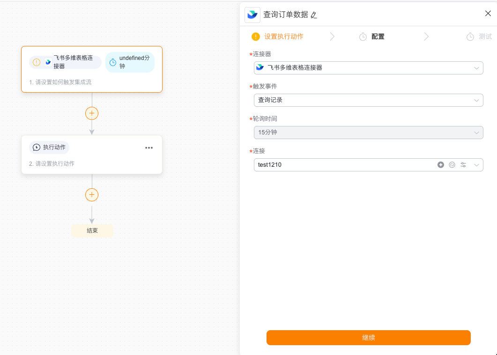Expand the 触发事件 dropdown showing 查询记录
Viewport: 497px width, 355px height.
click(368, 100)
